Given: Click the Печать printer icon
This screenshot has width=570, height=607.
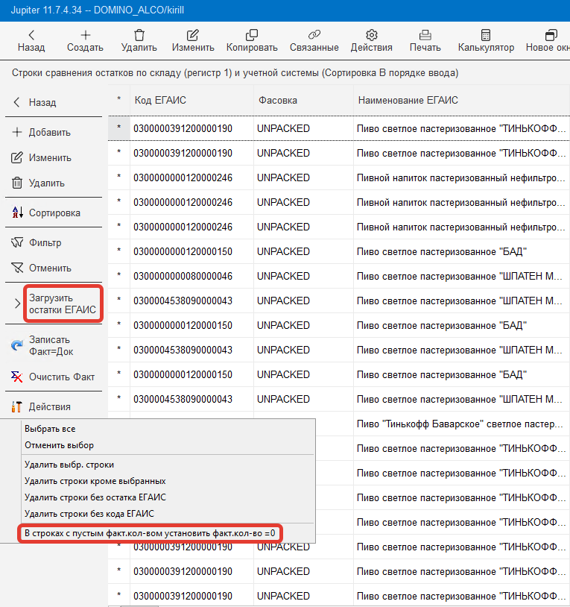Looking at the screenshot, I should tap(425, 35).
